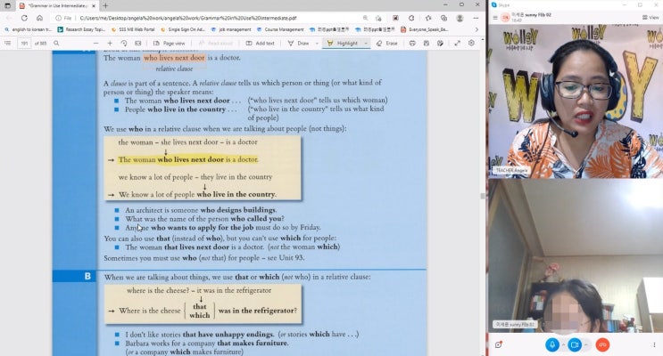The width and height of the screenshot is (663, 356).
Task: Mute the microphone in Skype
Action: point(551,344)
